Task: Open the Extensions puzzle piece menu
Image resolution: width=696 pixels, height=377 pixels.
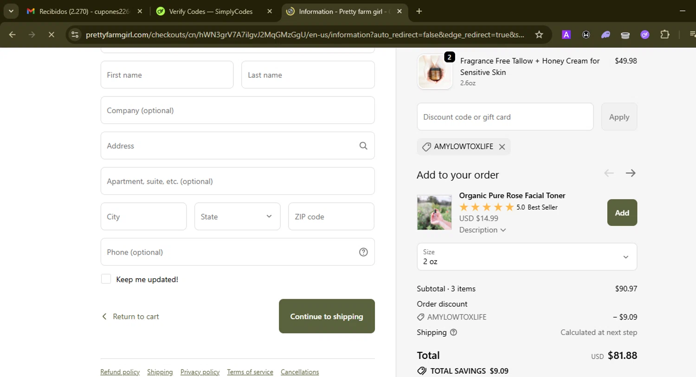Action: (665, 35)
